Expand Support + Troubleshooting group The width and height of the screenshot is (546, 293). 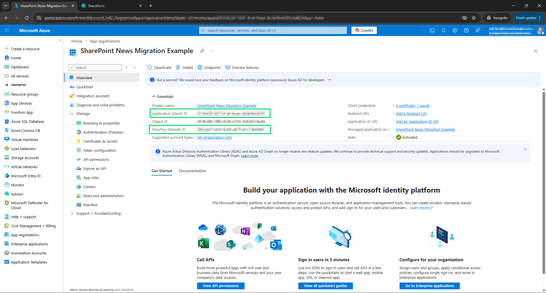[x=72, y=213]
